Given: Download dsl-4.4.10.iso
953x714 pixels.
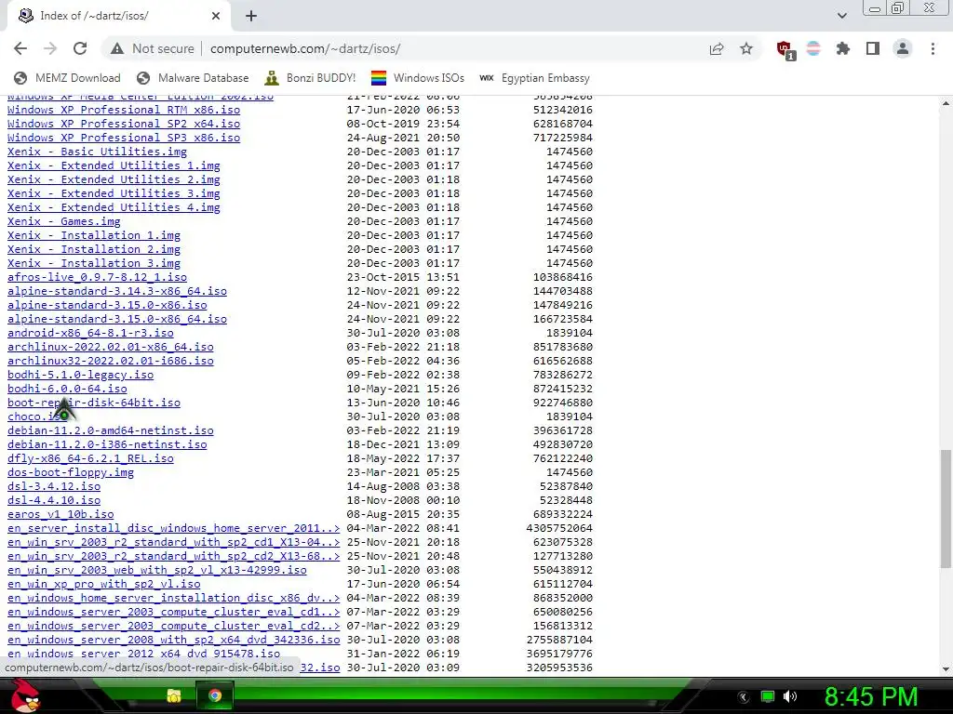Looking at the screenshot, I should point(54,501).
